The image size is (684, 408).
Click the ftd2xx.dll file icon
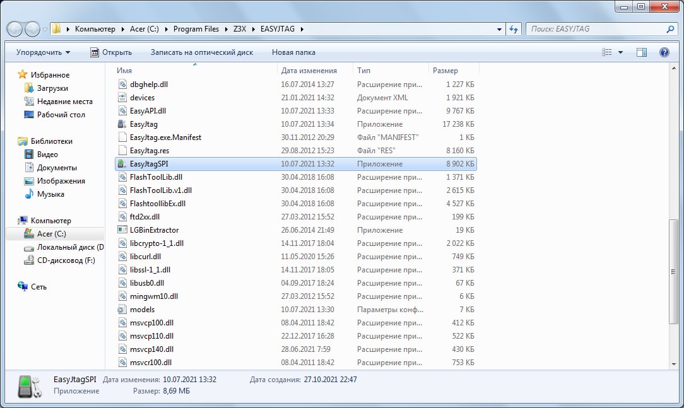pos(122,217)
